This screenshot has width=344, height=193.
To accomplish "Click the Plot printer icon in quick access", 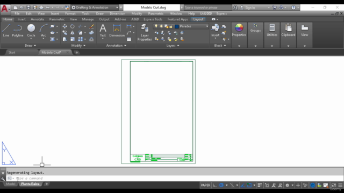I will (41, 8).
